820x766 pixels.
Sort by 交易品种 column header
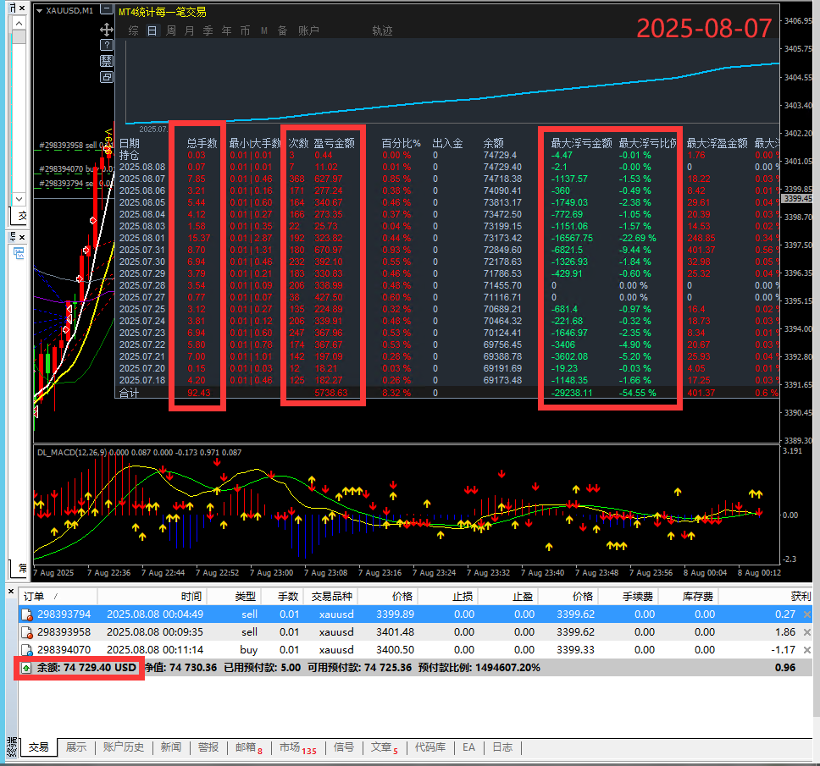pyautogui.click(x=331, y=596)
